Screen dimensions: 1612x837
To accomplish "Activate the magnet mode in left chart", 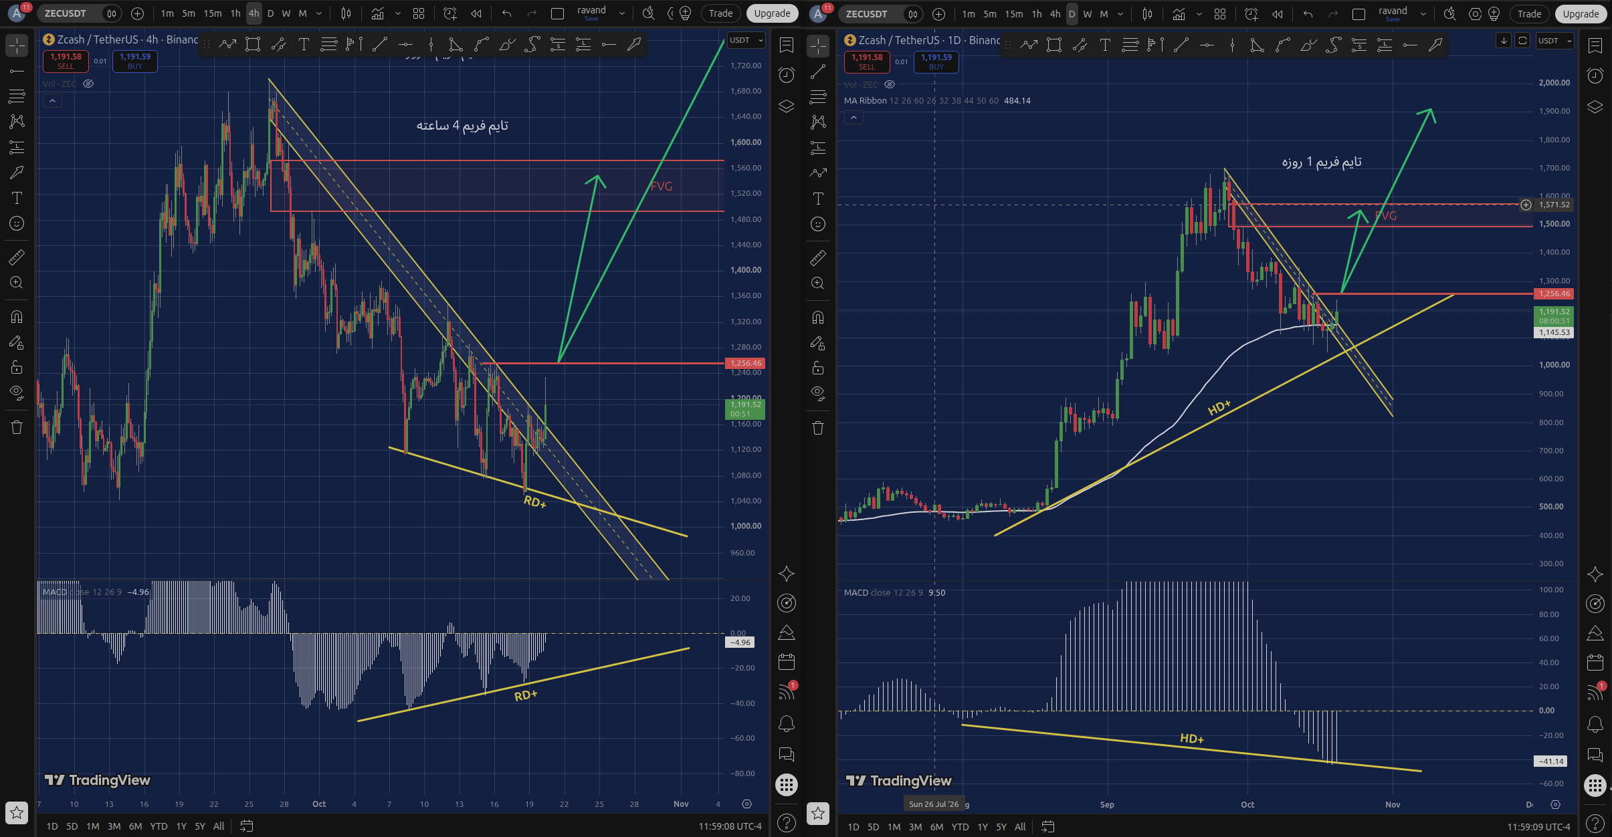I will [17, 316].
